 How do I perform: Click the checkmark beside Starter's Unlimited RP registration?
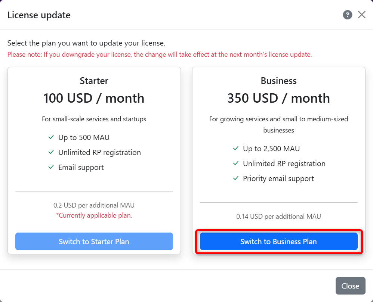coord(51,152)
